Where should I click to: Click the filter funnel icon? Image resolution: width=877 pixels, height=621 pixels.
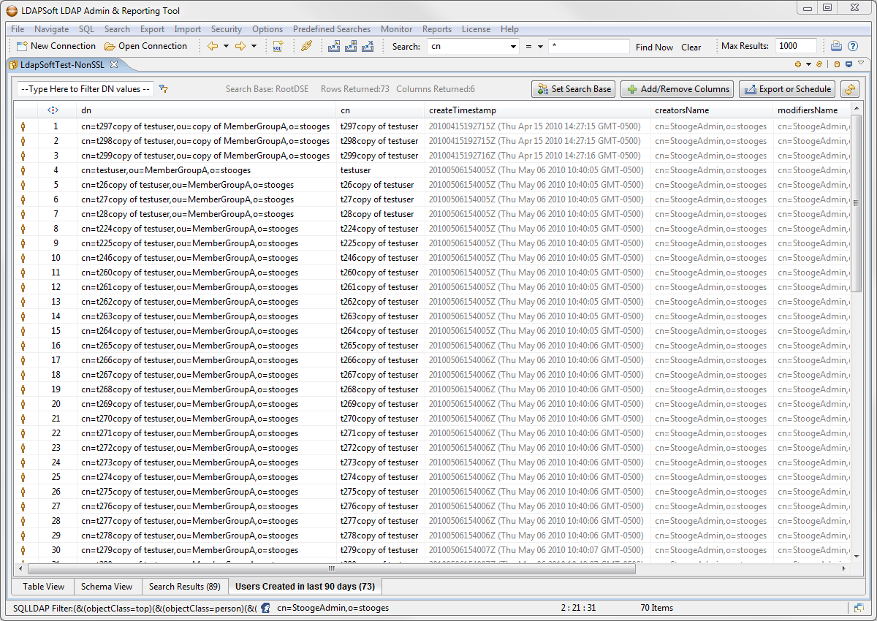(x=164, y=89)
